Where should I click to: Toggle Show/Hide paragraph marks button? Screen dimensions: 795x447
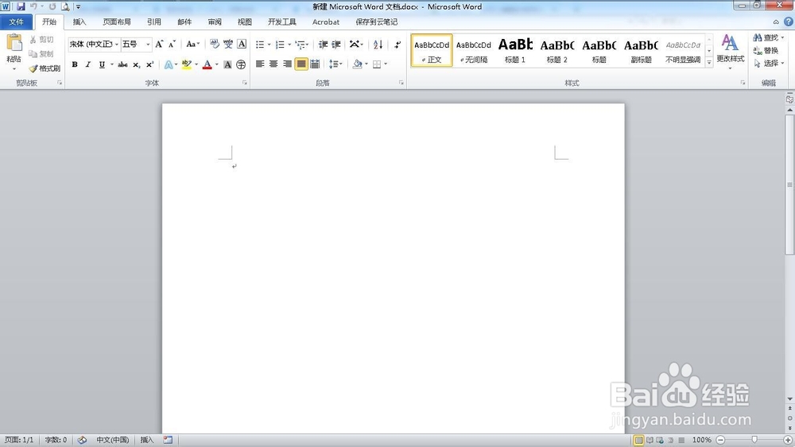[397, 45]
